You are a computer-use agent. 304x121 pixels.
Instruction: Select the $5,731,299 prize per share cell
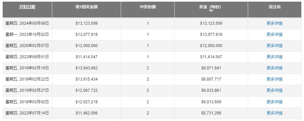pos(211,113)
